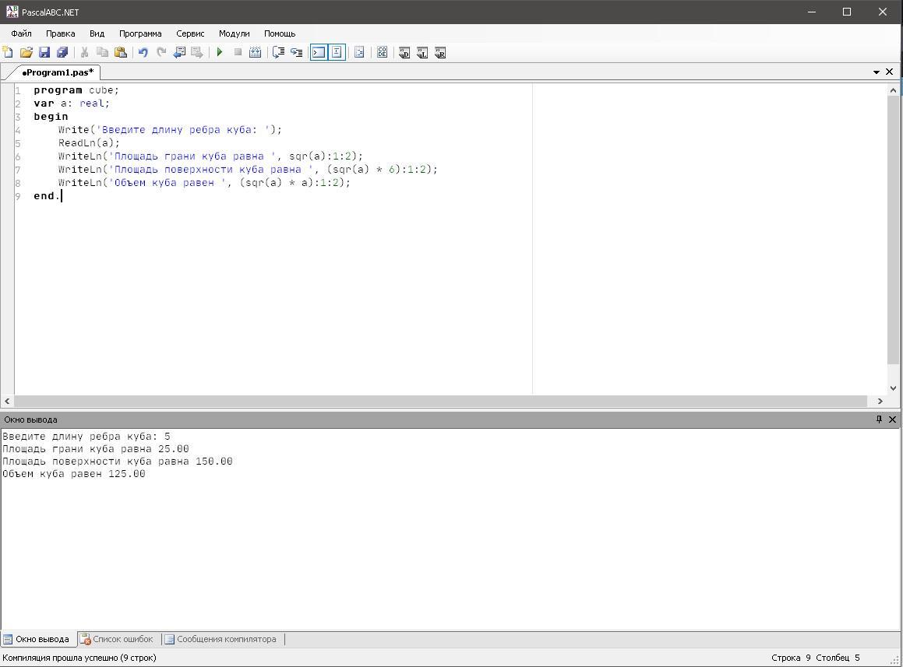This screenshot has height=667, width=903.
Task: Paste from clipboard using the toolbar icon
Action: click(x=121, y=52)
